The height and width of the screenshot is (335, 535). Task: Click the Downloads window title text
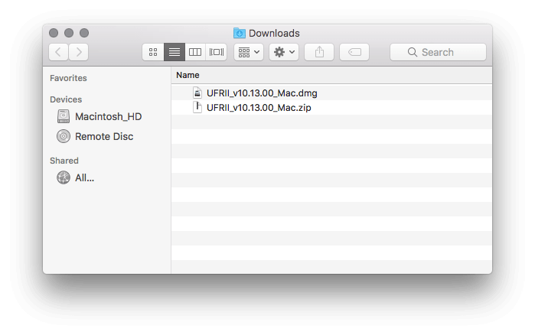[x=274, y=33]
